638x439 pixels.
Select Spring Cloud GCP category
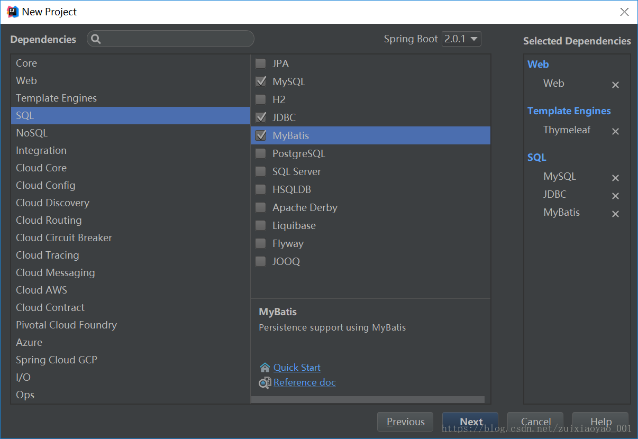pos(130,360)
